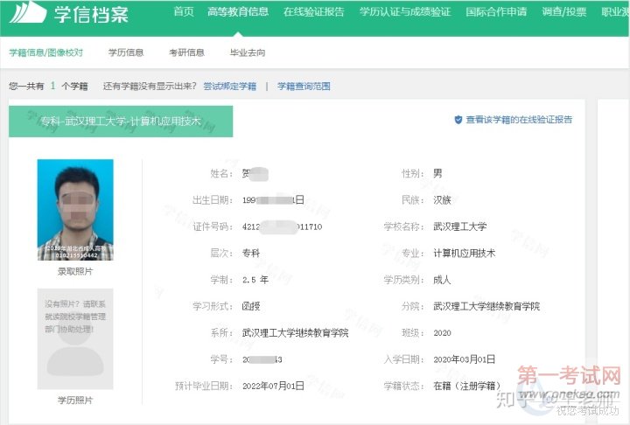Click the 学历照片 placeholder image

click(x=75, y=338)
